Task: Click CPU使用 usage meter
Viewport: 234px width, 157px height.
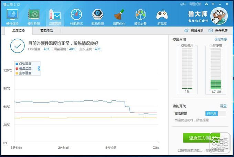Action: pos(187,69)
